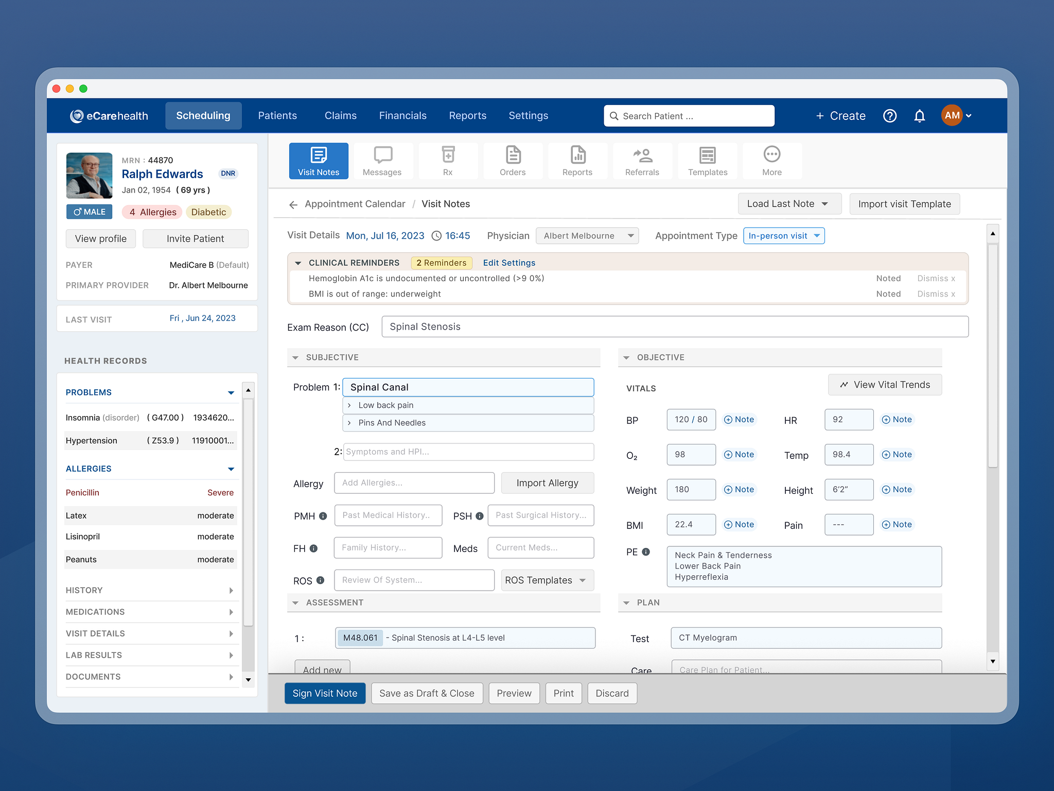This screenshot has width=1054, height=791.
Task: Open the AM account menu
Action: pos(955,115)
